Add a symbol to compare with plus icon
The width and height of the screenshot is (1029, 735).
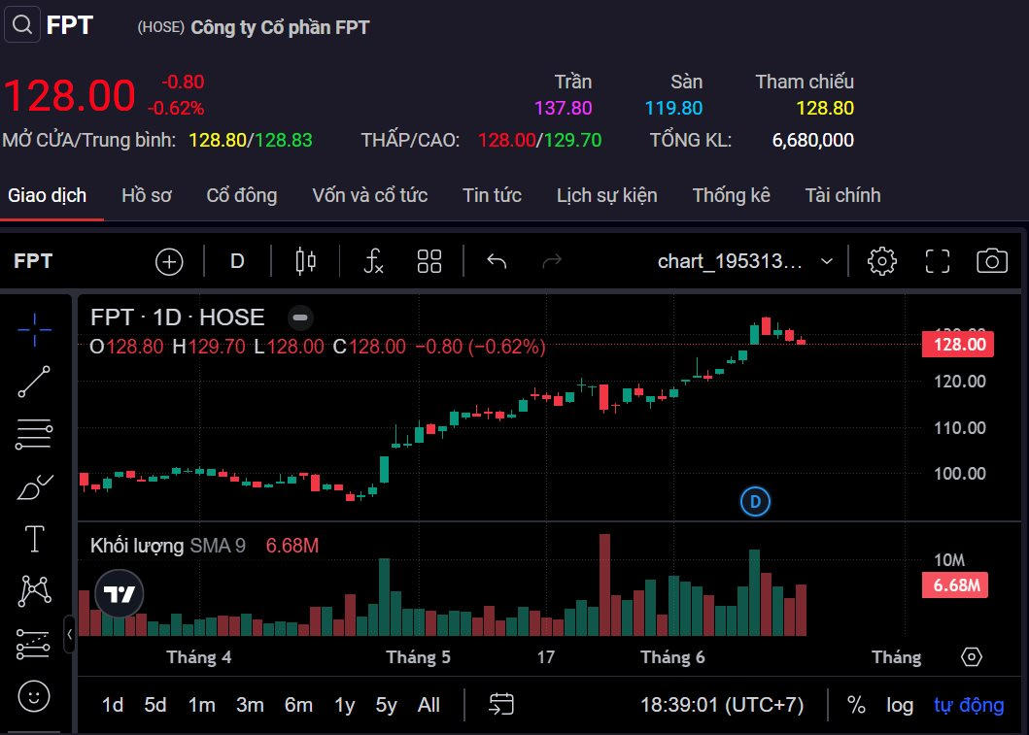169,261
